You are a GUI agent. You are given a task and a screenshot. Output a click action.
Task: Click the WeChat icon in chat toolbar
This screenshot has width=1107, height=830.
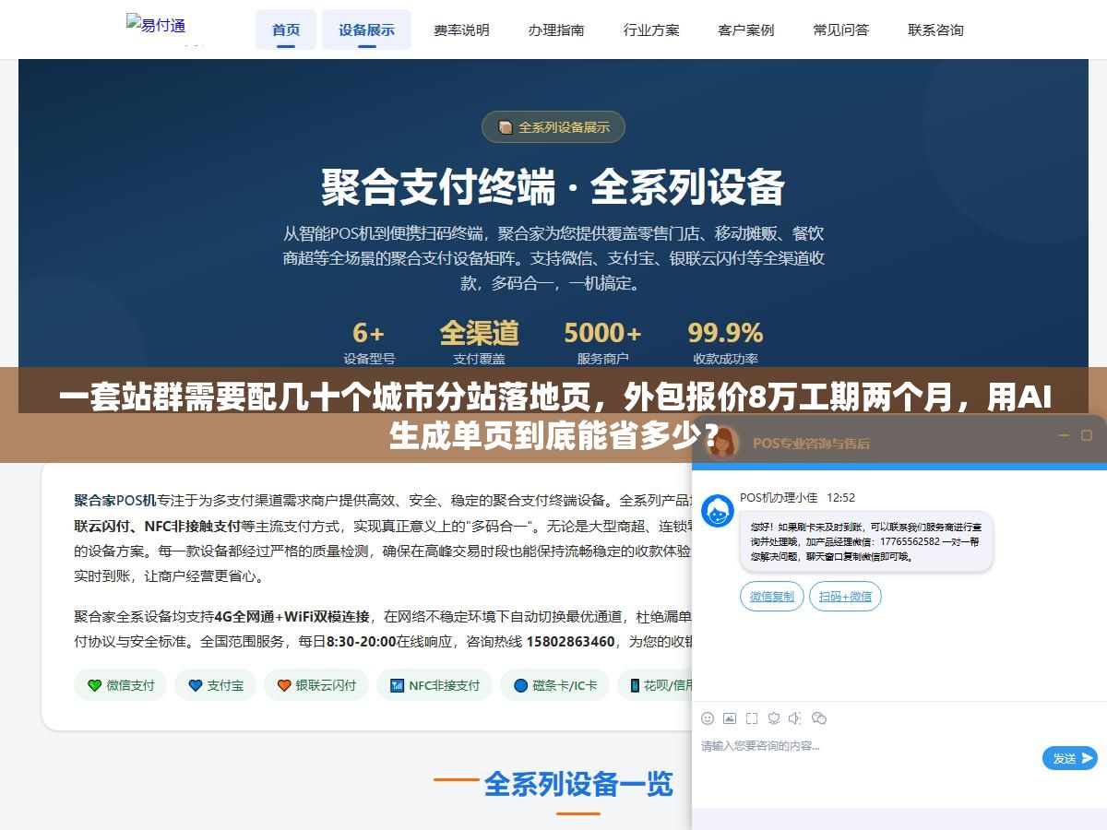point(818,718)
